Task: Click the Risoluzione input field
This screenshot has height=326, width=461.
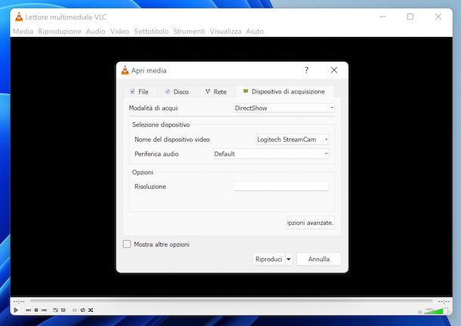Action: click(281, 186)
